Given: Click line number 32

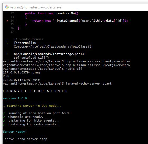Looking at the screenshot, I should [12, 13].
